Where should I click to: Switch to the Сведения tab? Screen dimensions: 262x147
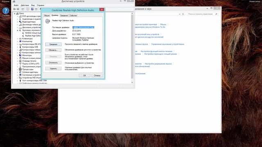[x=64, y=16]
